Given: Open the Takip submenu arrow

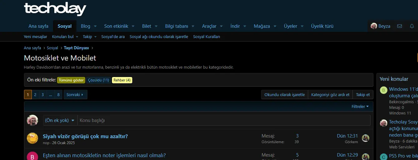Looking at the screenshot, I should [x=95, y=37].
